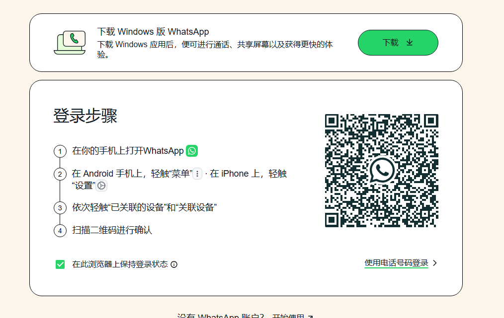Click the info icon beside 保持登录状态

pos(174,264)
